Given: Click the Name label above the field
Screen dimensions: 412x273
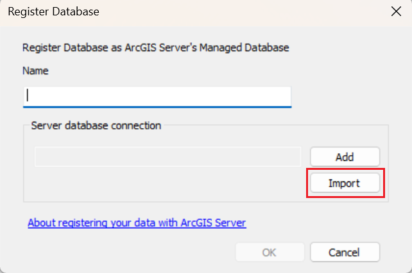Looking at the screenshot, I should click(x=35, y=71).
